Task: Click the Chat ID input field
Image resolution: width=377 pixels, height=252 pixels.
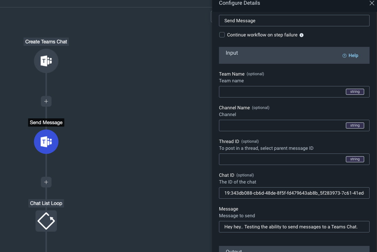Action: click(x=294, y=193)
